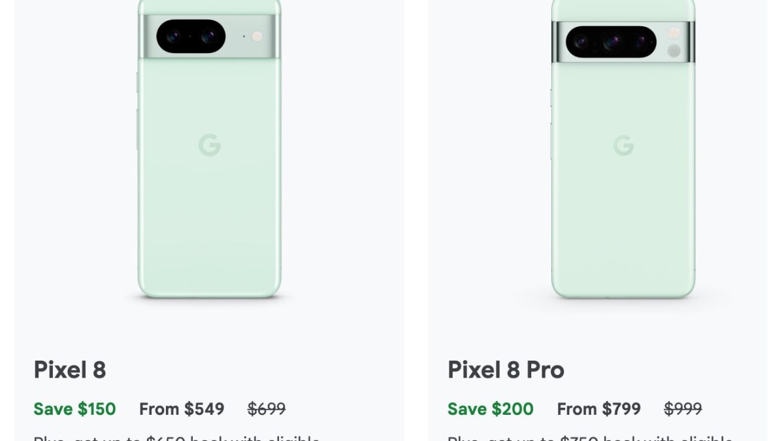Click the green Save $150 offer
Viewport: 784px width, 441px height.
click(x=74, y=409)
